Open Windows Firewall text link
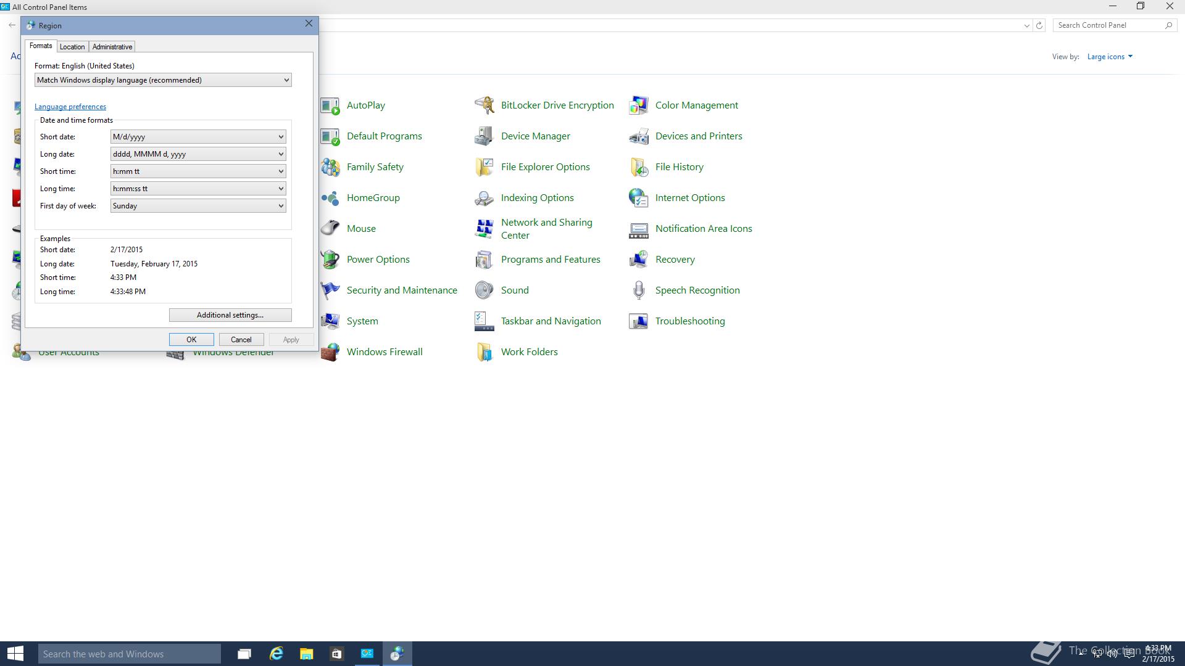 tap(385, 352)
